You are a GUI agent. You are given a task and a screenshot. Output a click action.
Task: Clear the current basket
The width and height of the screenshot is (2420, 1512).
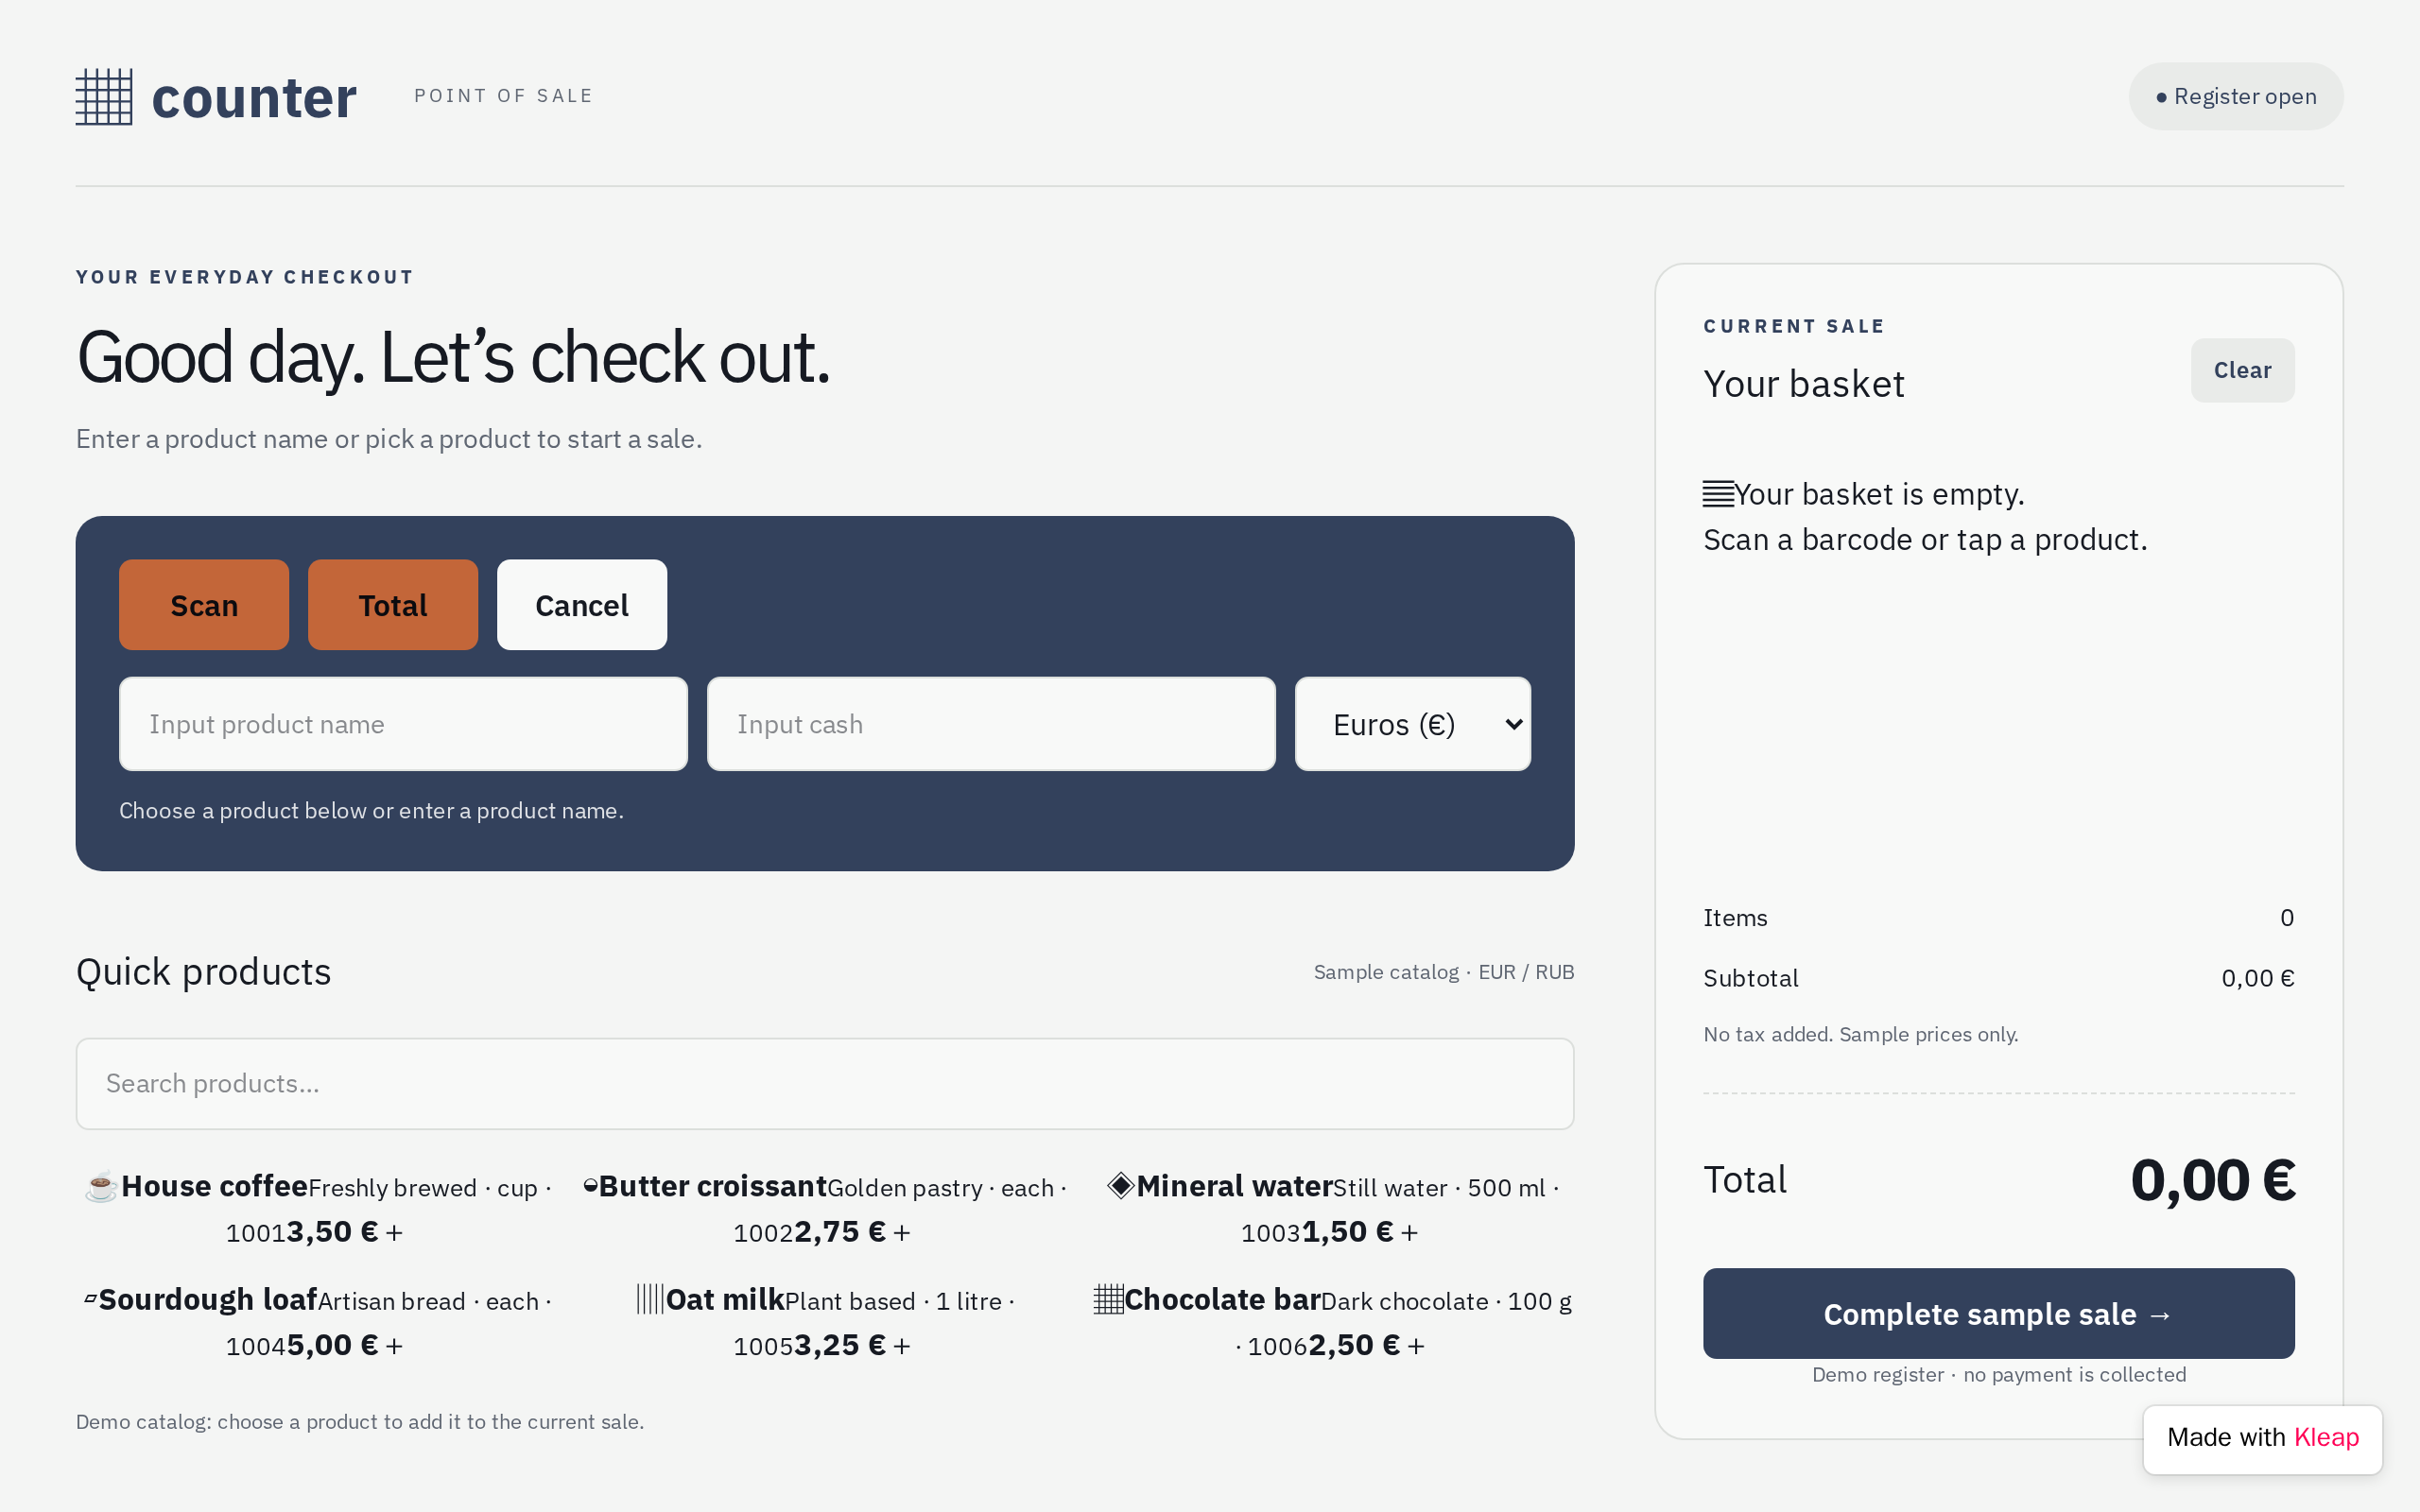(x=2242, y=370)
